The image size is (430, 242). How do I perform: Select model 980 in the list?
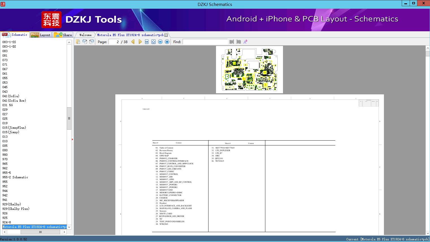click(x=5, y=155)
